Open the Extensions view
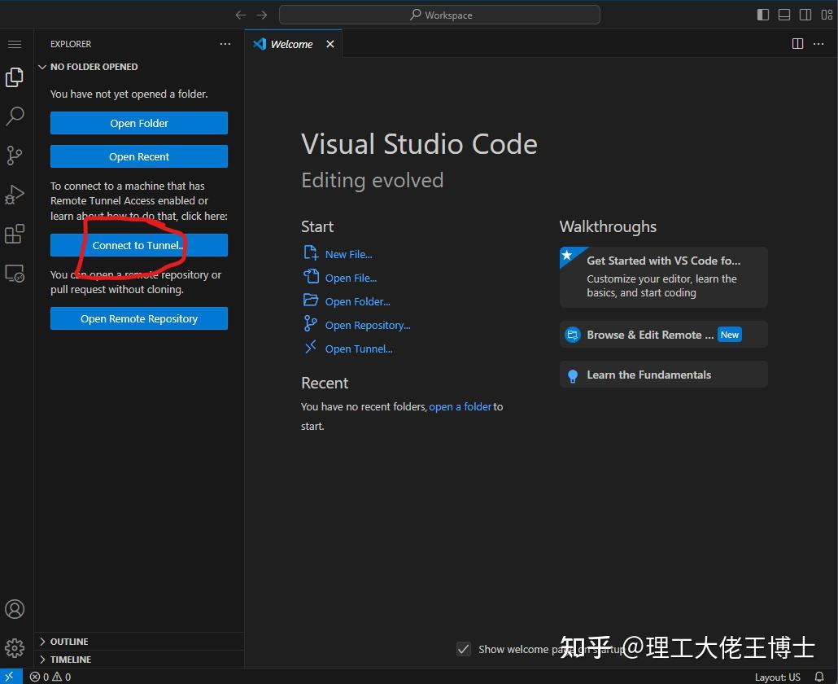Image resolution: width=838 pixels, height=684 pixels. (15, 234)
